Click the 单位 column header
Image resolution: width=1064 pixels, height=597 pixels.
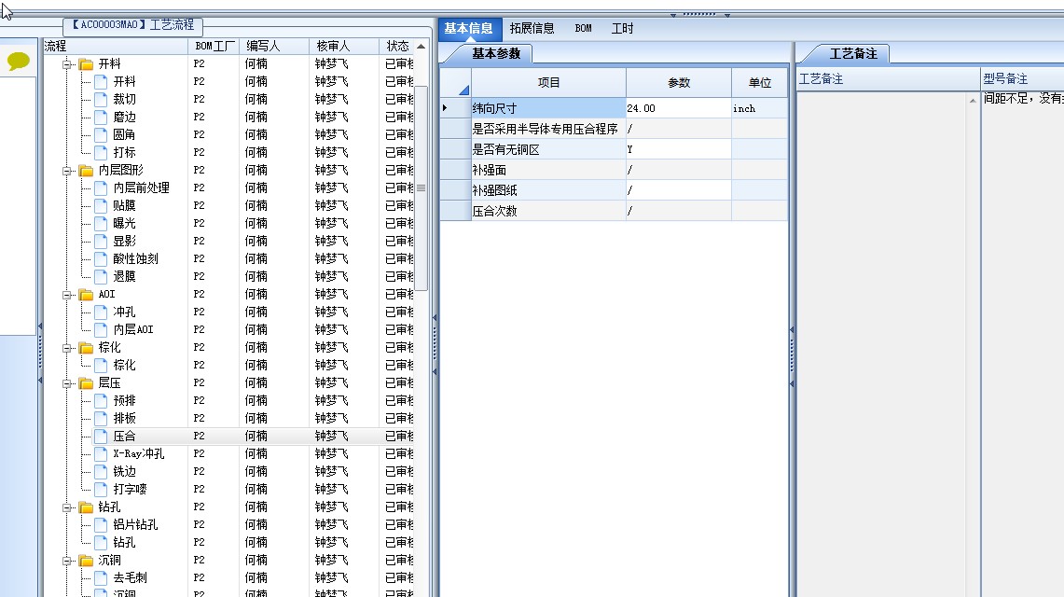point(759,83)
